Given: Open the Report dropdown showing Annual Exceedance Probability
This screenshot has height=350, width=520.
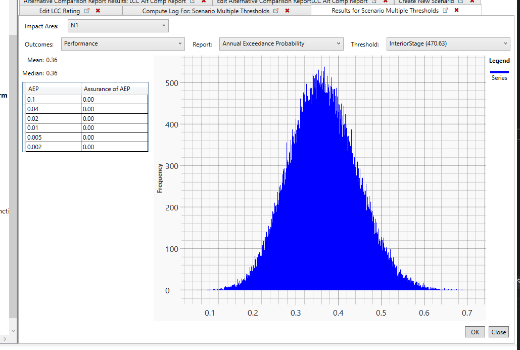Looking at the screenshot, I should [338, 44].
